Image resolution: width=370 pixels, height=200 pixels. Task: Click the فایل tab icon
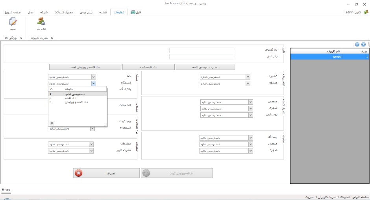tap(133, 12)
